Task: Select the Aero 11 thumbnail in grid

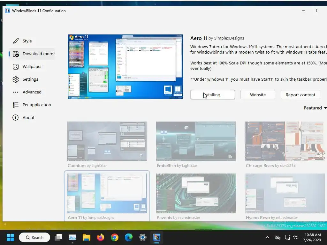Action: click(x=107, y=193)
